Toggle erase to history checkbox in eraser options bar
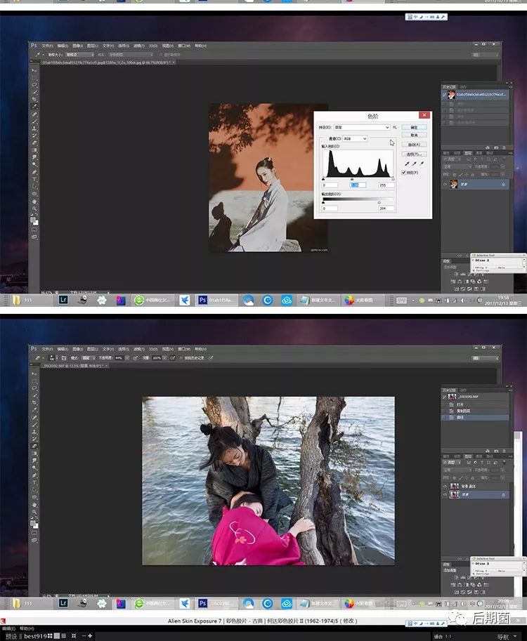The height and width of the screenshot is (641, 527). coord(181,358)
